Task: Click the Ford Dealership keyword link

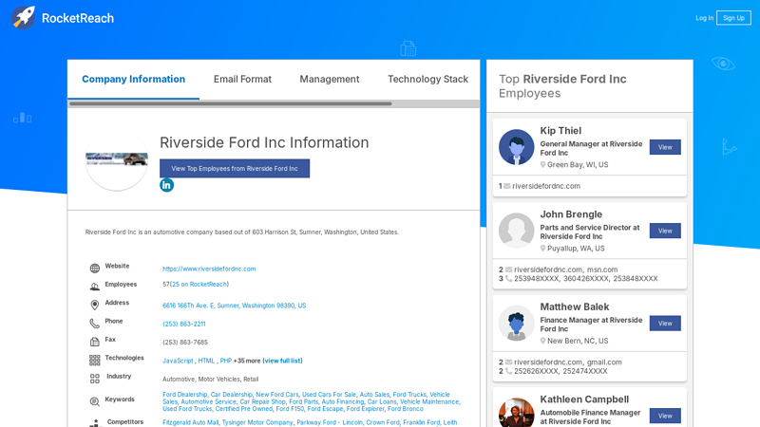Action: click(x=184, y=395)
